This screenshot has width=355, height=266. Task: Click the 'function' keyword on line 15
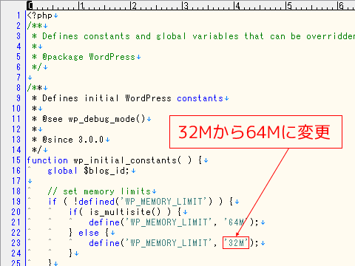[x=47, y=160]
